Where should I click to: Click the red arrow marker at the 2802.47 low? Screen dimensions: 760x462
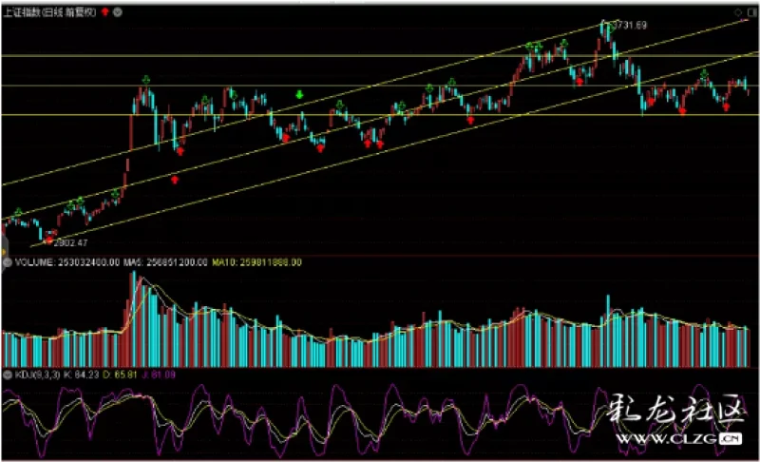(49, 241)
